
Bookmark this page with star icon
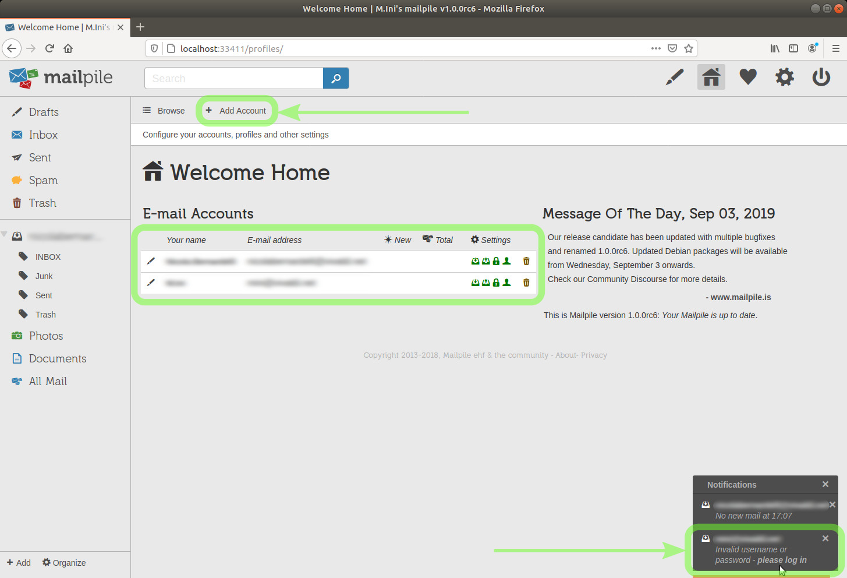tap(689, 48)
